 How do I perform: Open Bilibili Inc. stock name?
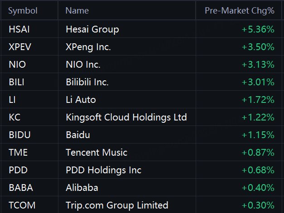[87, 82]
